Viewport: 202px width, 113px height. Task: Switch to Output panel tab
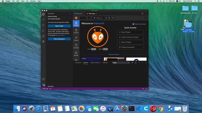[x=86, y=63]
